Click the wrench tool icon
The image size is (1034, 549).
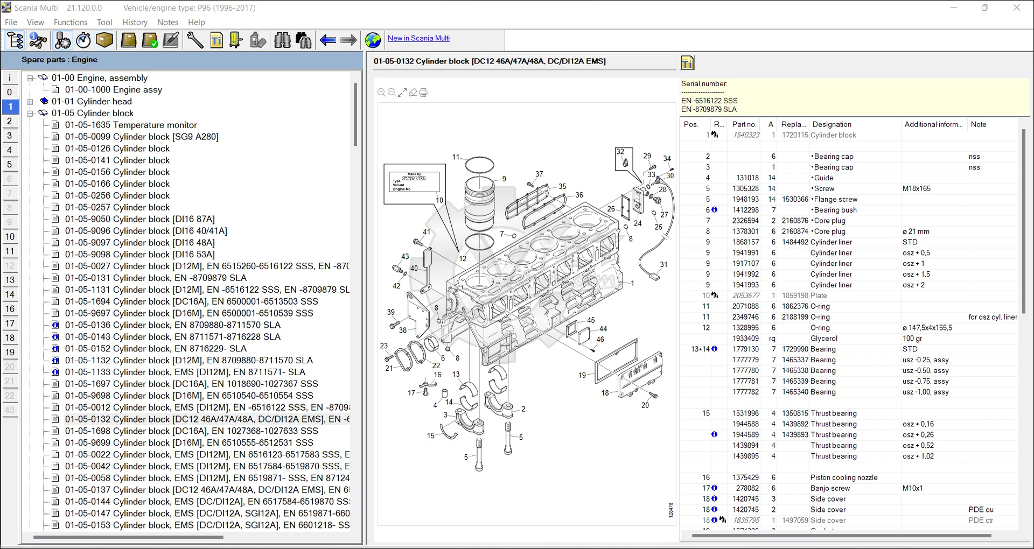point(195,40)
